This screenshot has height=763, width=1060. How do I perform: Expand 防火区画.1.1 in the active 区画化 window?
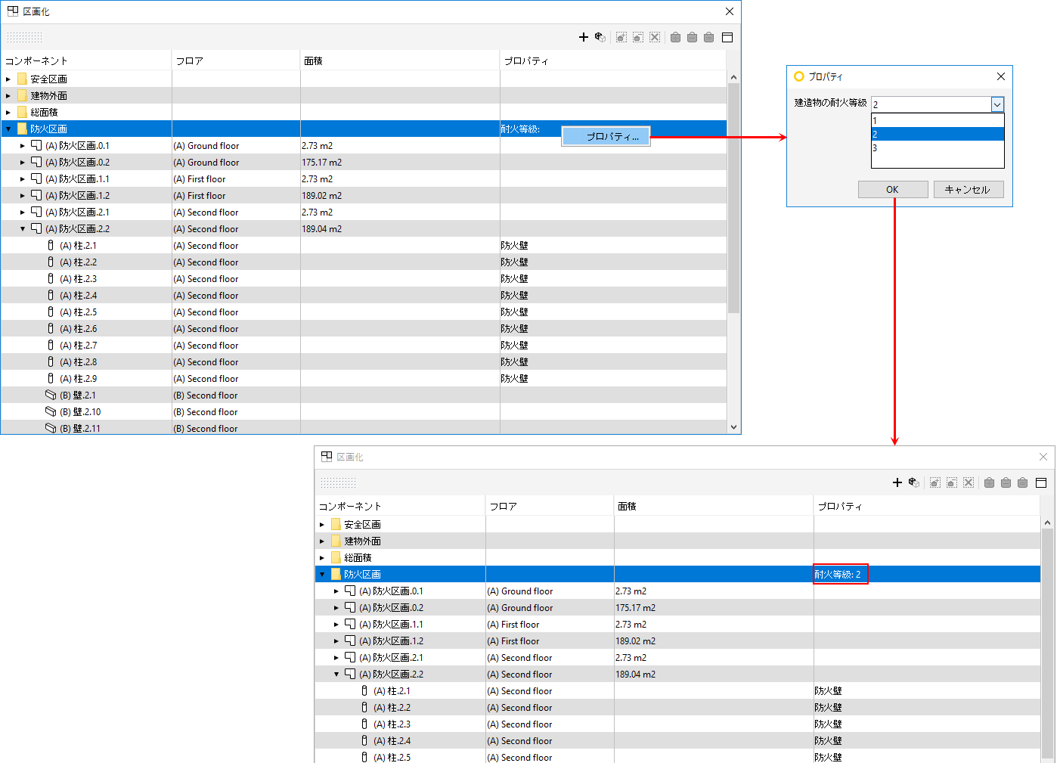(x=23, y=178)
